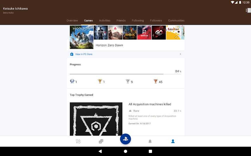Select the Overview tab
The width and height of the screenshot is (251, 156).
point(72,20)
